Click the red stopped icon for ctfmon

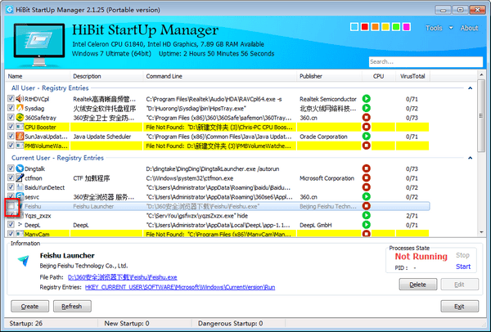(377, 177)
